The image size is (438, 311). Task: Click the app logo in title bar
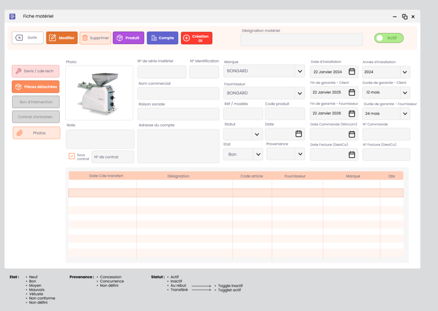[x=12, y=16]
